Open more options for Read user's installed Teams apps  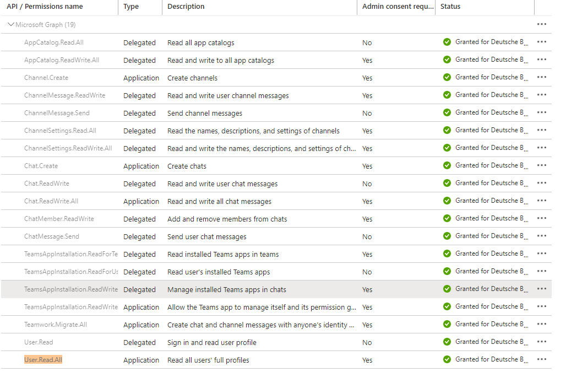[x=541, y=271]
